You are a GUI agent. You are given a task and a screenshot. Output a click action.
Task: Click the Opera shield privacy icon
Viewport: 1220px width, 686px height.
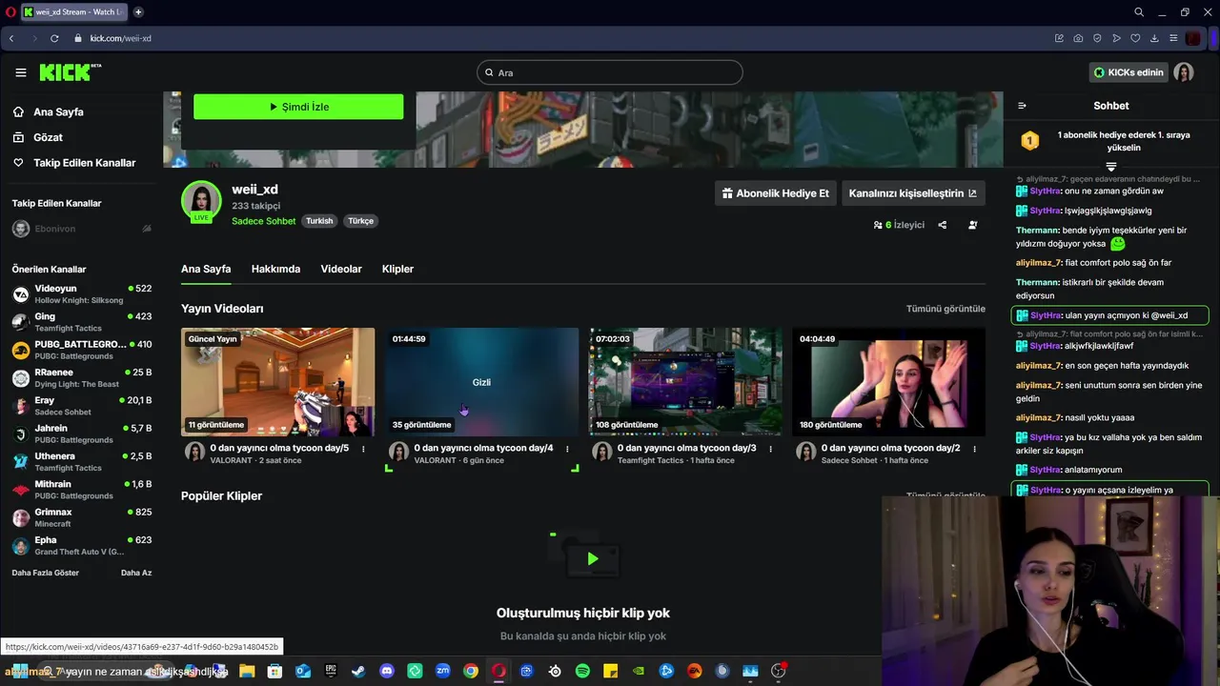(x=1097, y=38)
